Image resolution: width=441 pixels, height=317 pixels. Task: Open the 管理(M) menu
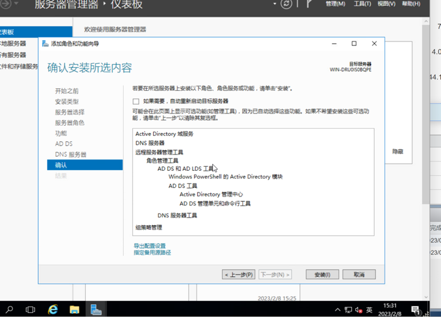click(335, 4)
